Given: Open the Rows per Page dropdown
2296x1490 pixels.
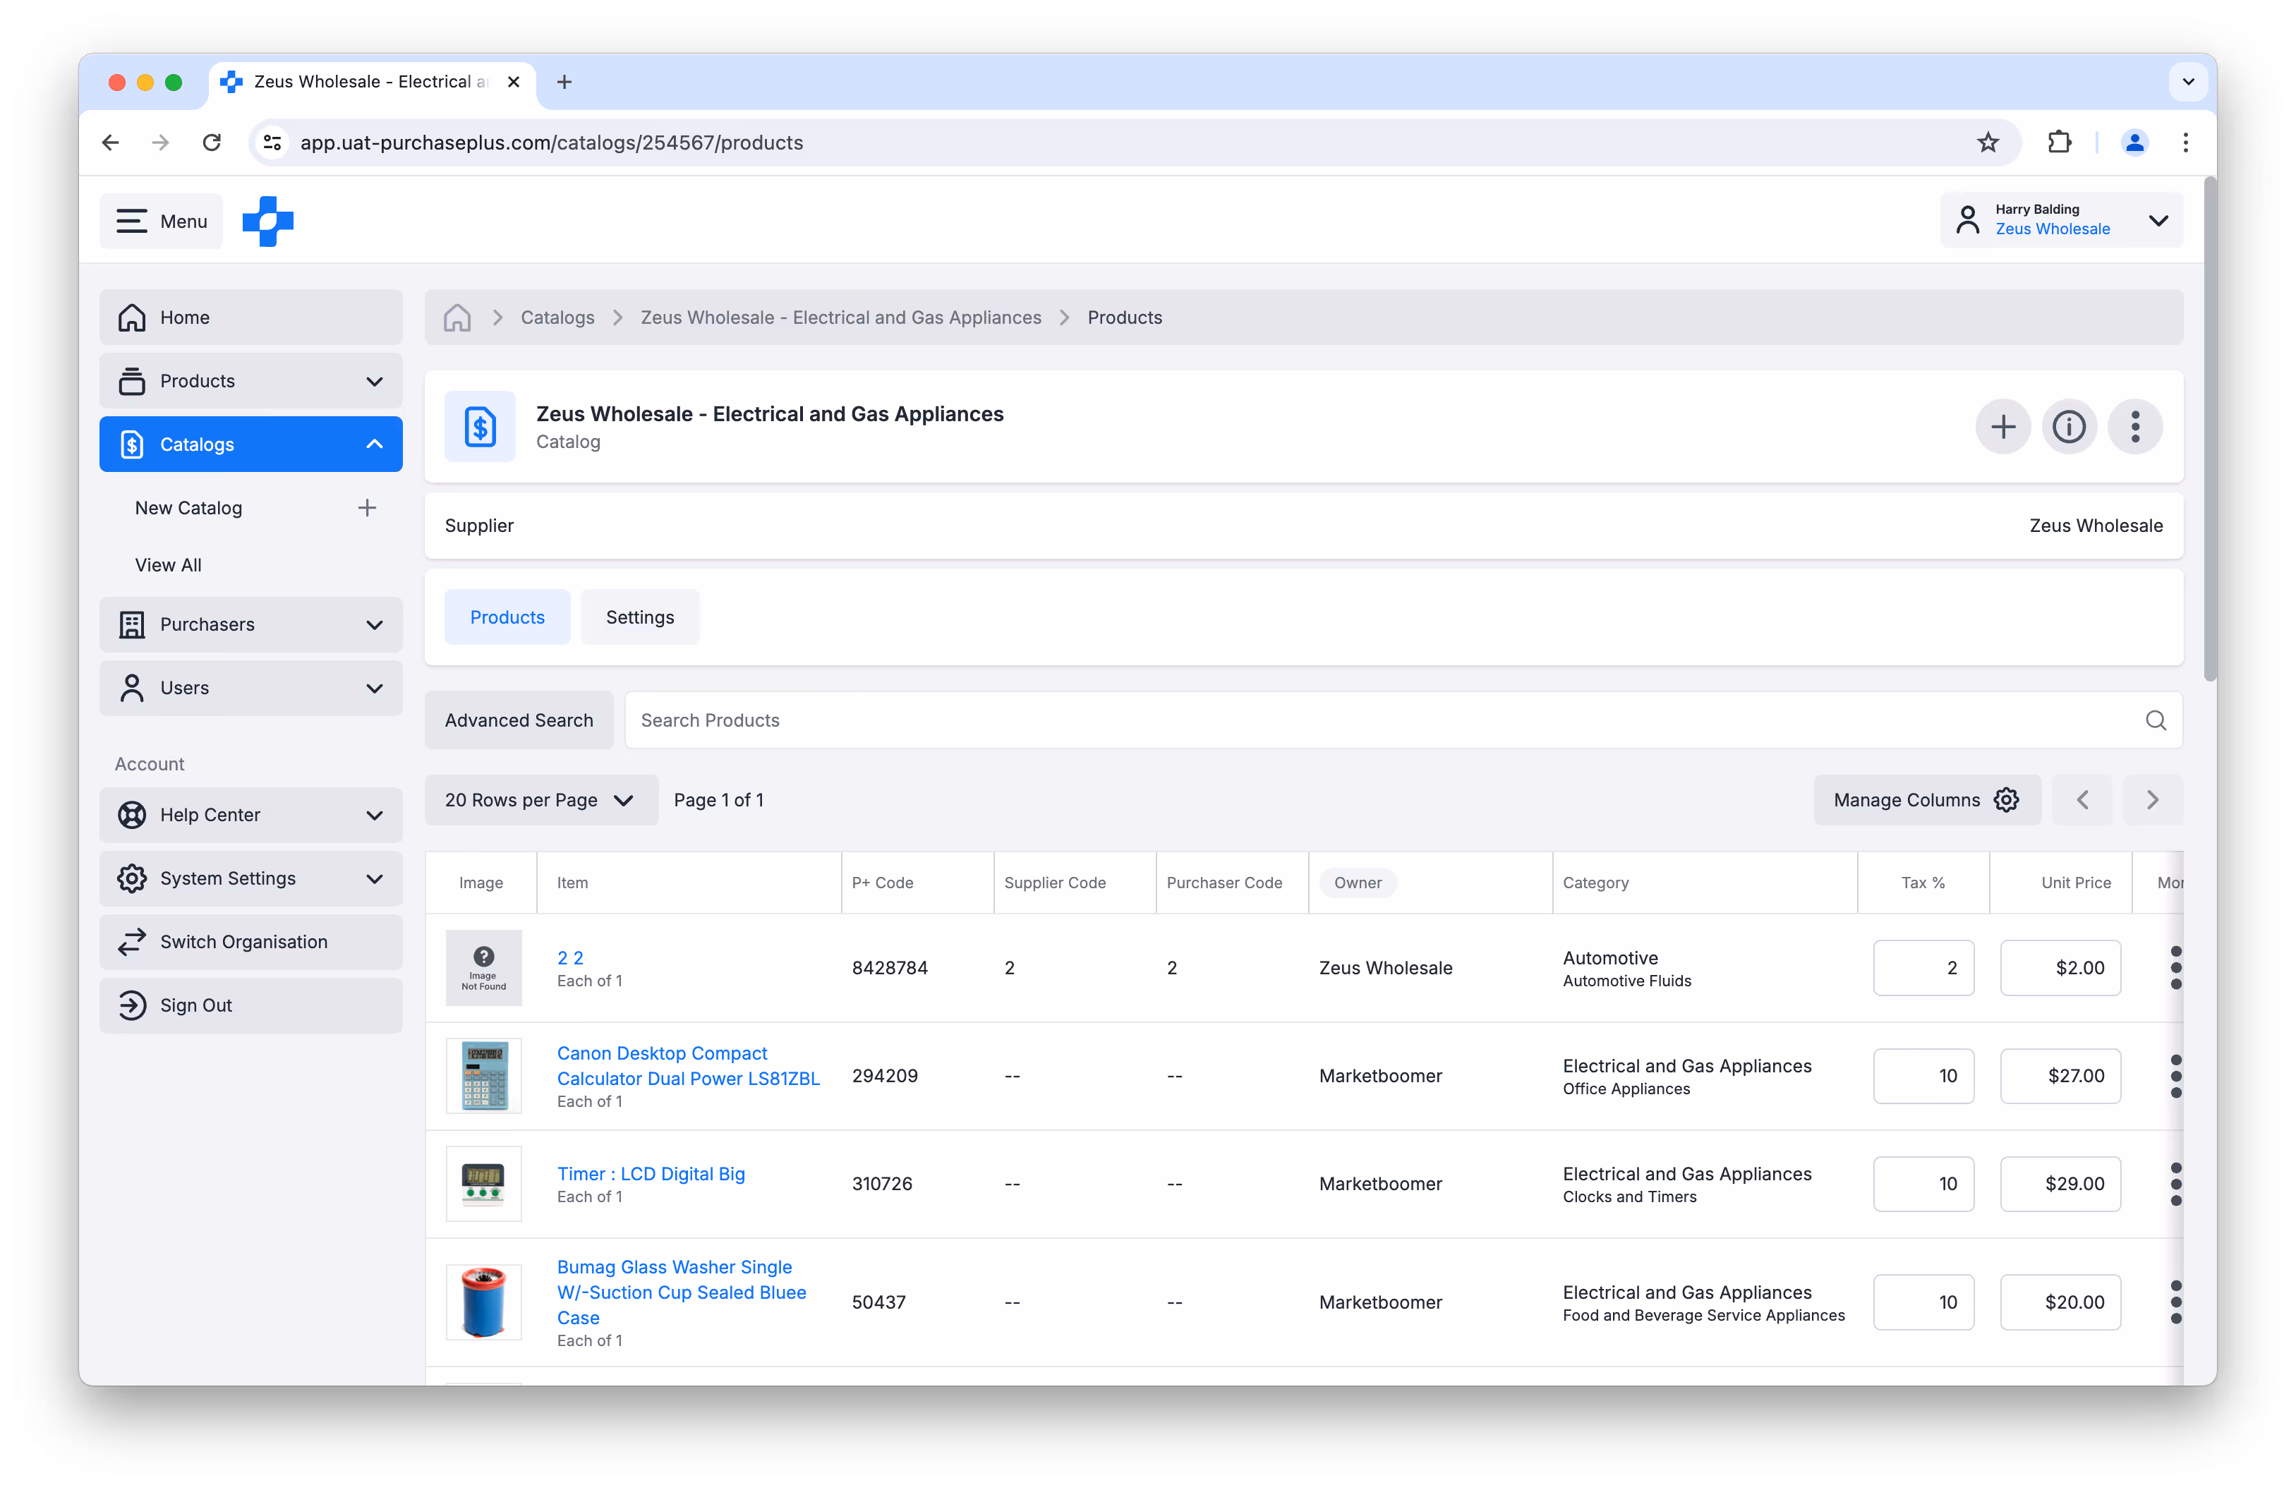Looking at the screenshot, I should point(540,799).
